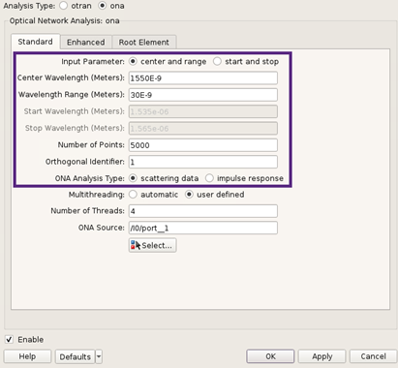
Task: Click the 'Start Wavelength (Meters):' label
Action: (x=75, y=111)
